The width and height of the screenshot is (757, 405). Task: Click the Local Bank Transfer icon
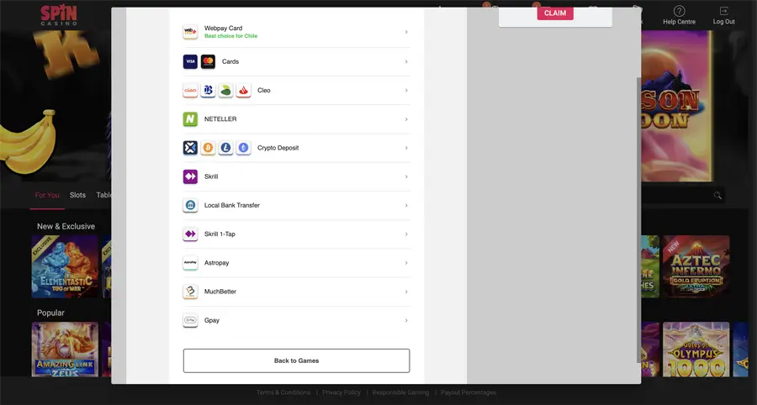[x=190, y=205]
